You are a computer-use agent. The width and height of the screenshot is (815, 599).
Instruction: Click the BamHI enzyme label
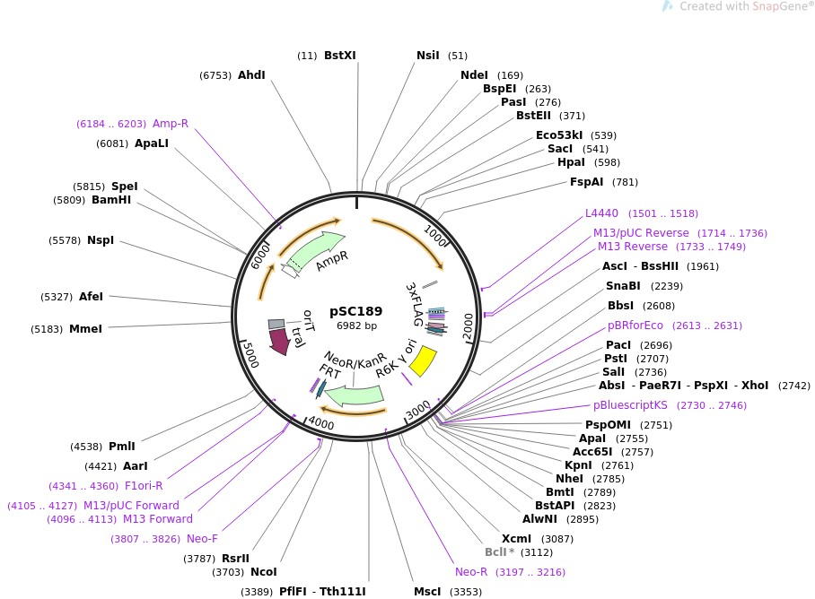(x=111, y=200)
